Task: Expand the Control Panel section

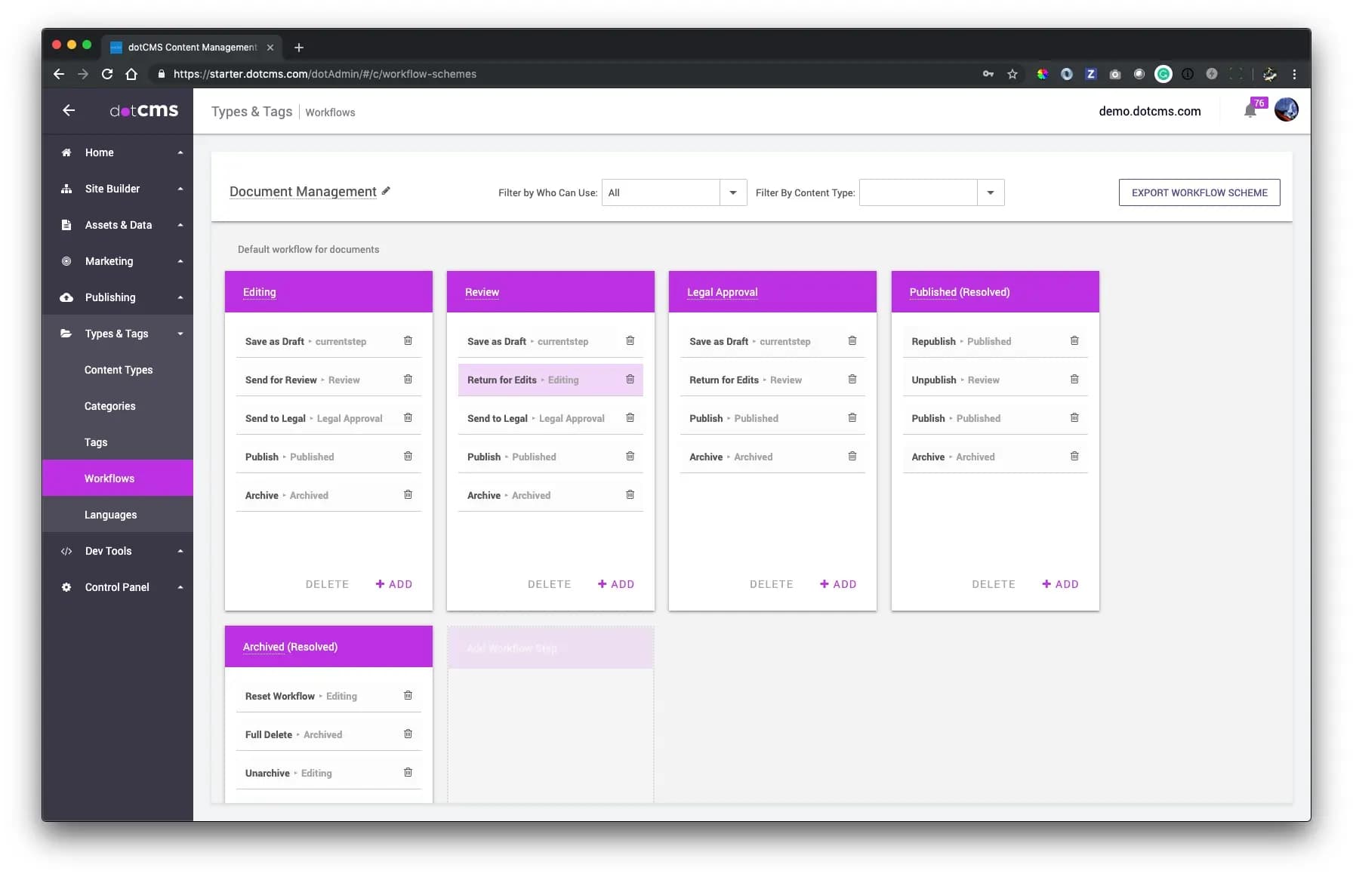Action: (118, 587)
